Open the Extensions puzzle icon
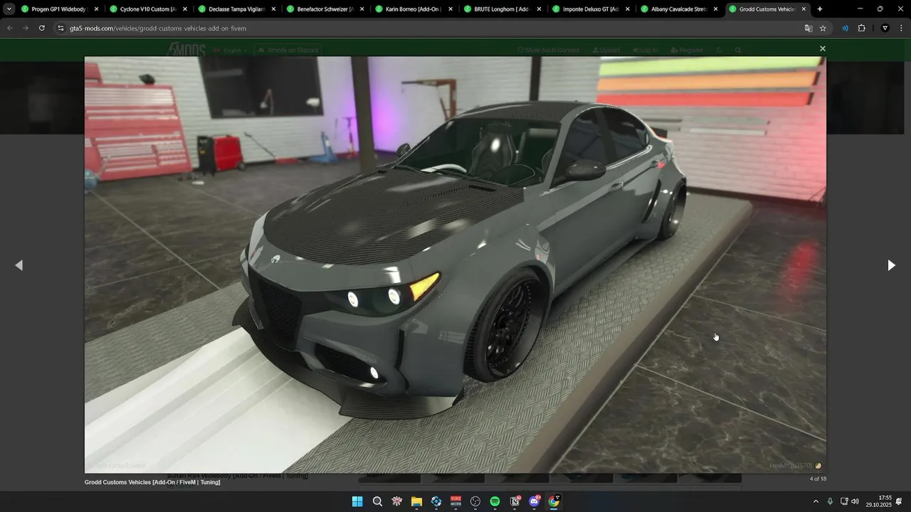Image resolution: width=911 pixels, height=512 pixels. click(861, 28)
